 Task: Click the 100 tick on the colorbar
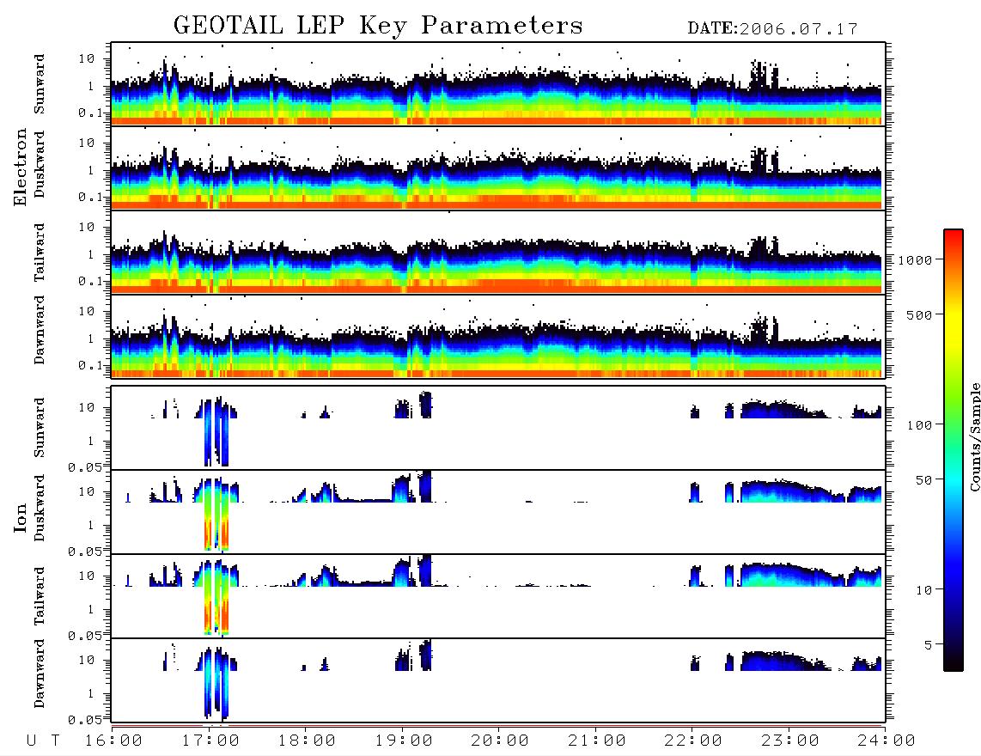920,425
